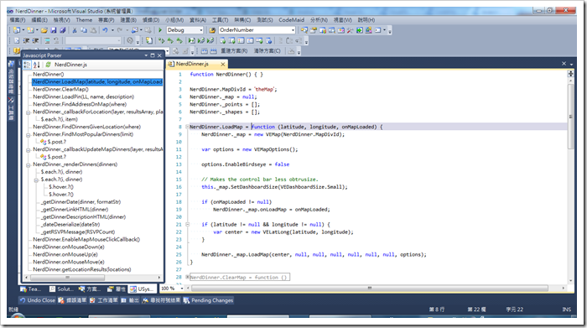Screen dimensions: 587x328
Task: Open the Theme menu
Action: [x=84, y=20]
